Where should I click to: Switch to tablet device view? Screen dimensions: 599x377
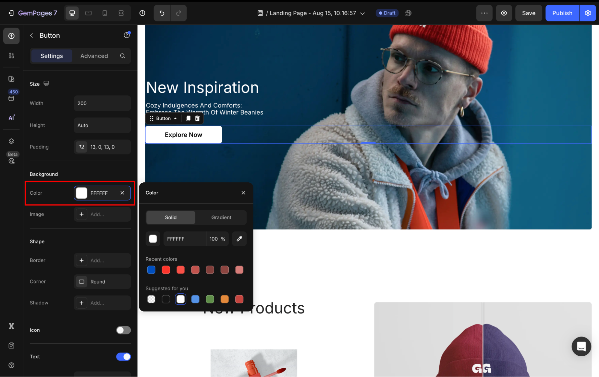88,13
